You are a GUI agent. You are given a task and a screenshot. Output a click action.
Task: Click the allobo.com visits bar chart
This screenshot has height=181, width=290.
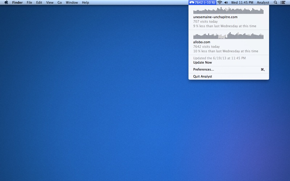(228, 35)
